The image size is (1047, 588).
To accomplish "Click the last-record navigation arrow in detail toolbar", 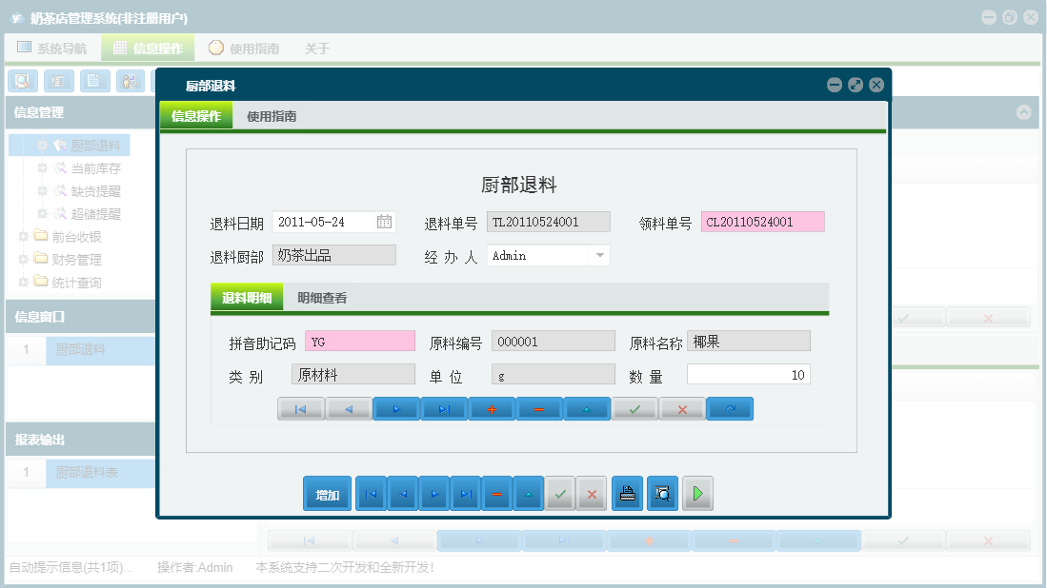I will pyautogui.click(x=444, y=408).
